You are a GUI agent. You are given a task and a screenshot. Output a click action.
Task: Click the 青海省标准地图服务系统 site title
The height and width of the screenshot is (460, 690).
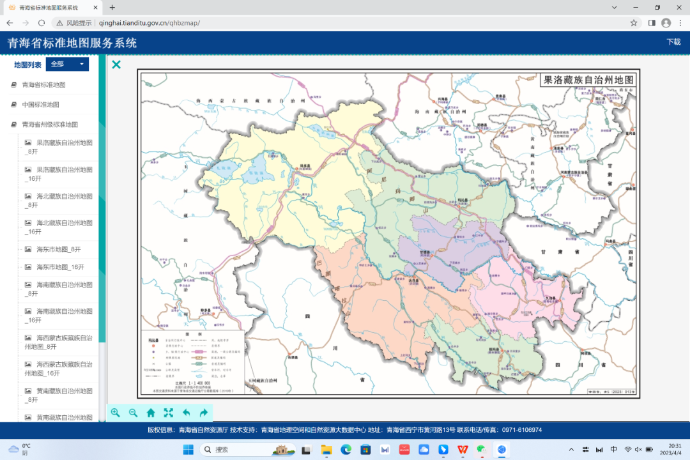point(72,43)
